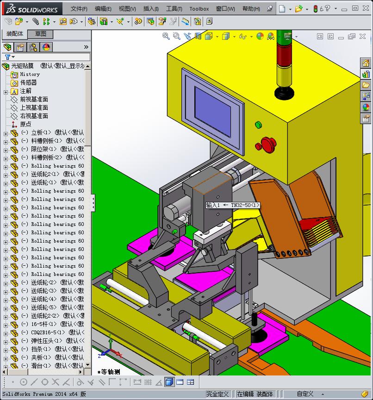Select 原点 in the tree

25,124
